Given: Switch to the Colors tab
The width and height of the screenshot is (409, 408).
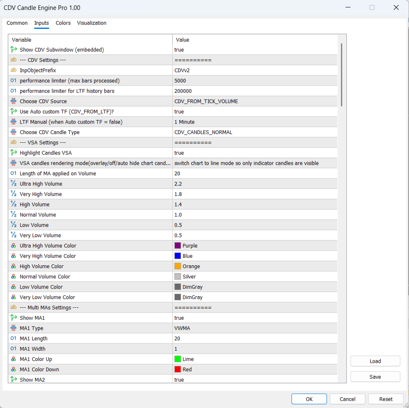Looking at the screenshot, I should [63, 23].
